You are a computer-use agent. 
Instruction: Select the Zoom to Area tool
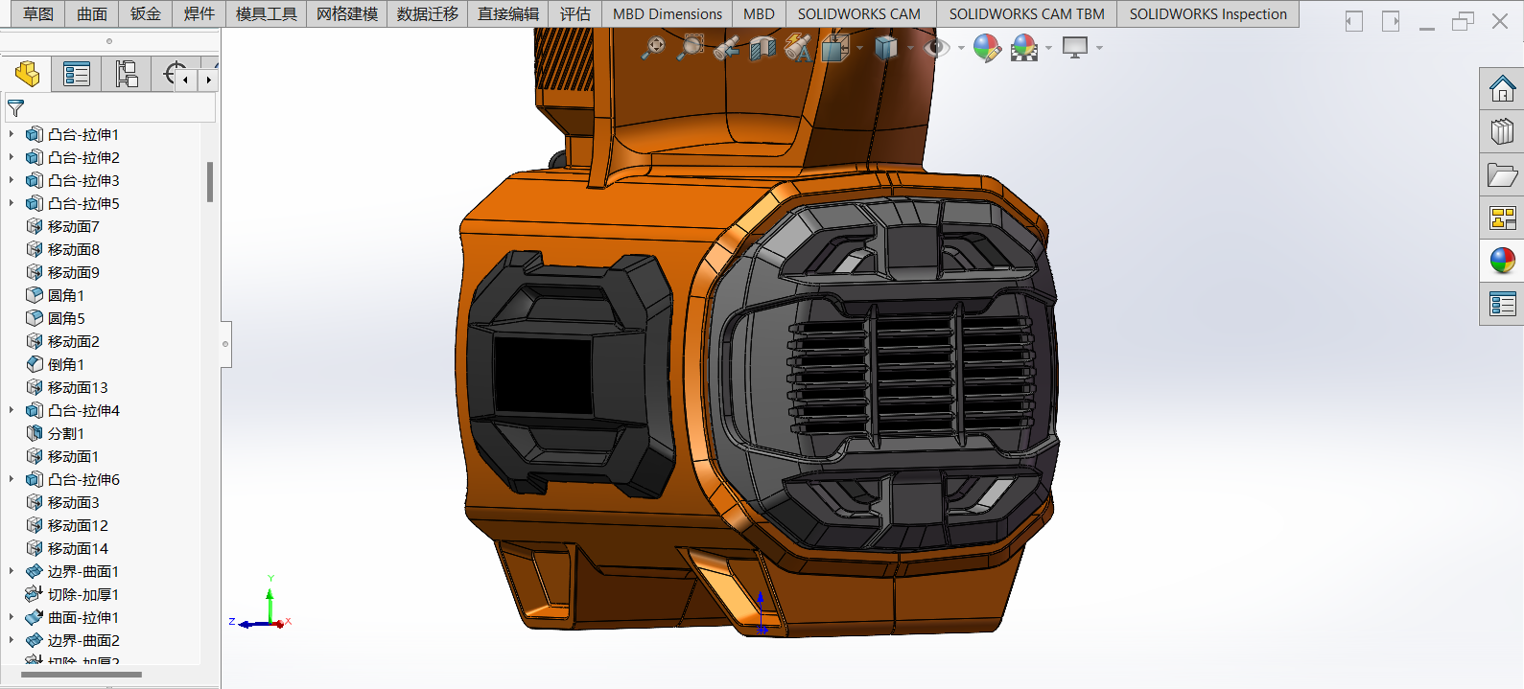(690, 47)
